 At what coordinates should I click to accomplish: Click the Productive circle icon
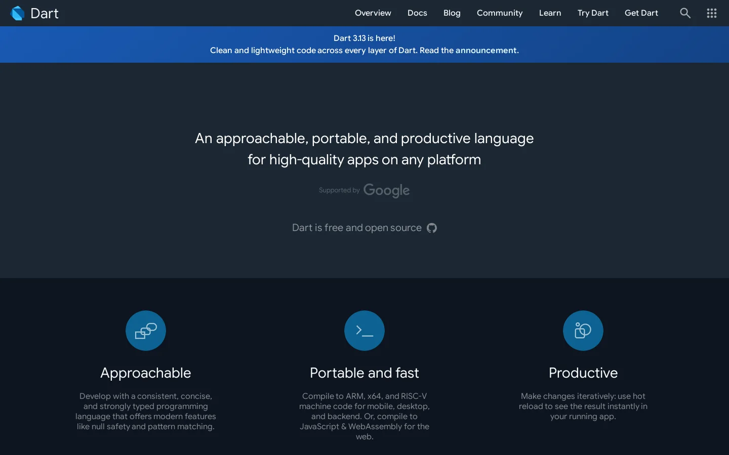[x=583, y=331]
